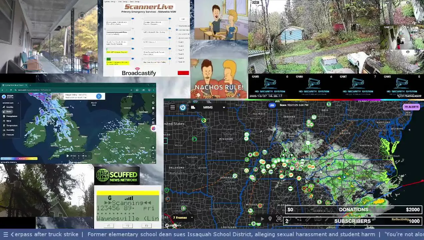Select Bank 10 radio button
The width and height of the screenshot is (424, 240).
click(177, 62)
